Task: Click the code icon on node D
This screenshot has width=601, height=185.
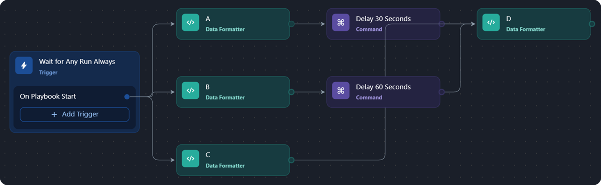Action: (491, 22)
